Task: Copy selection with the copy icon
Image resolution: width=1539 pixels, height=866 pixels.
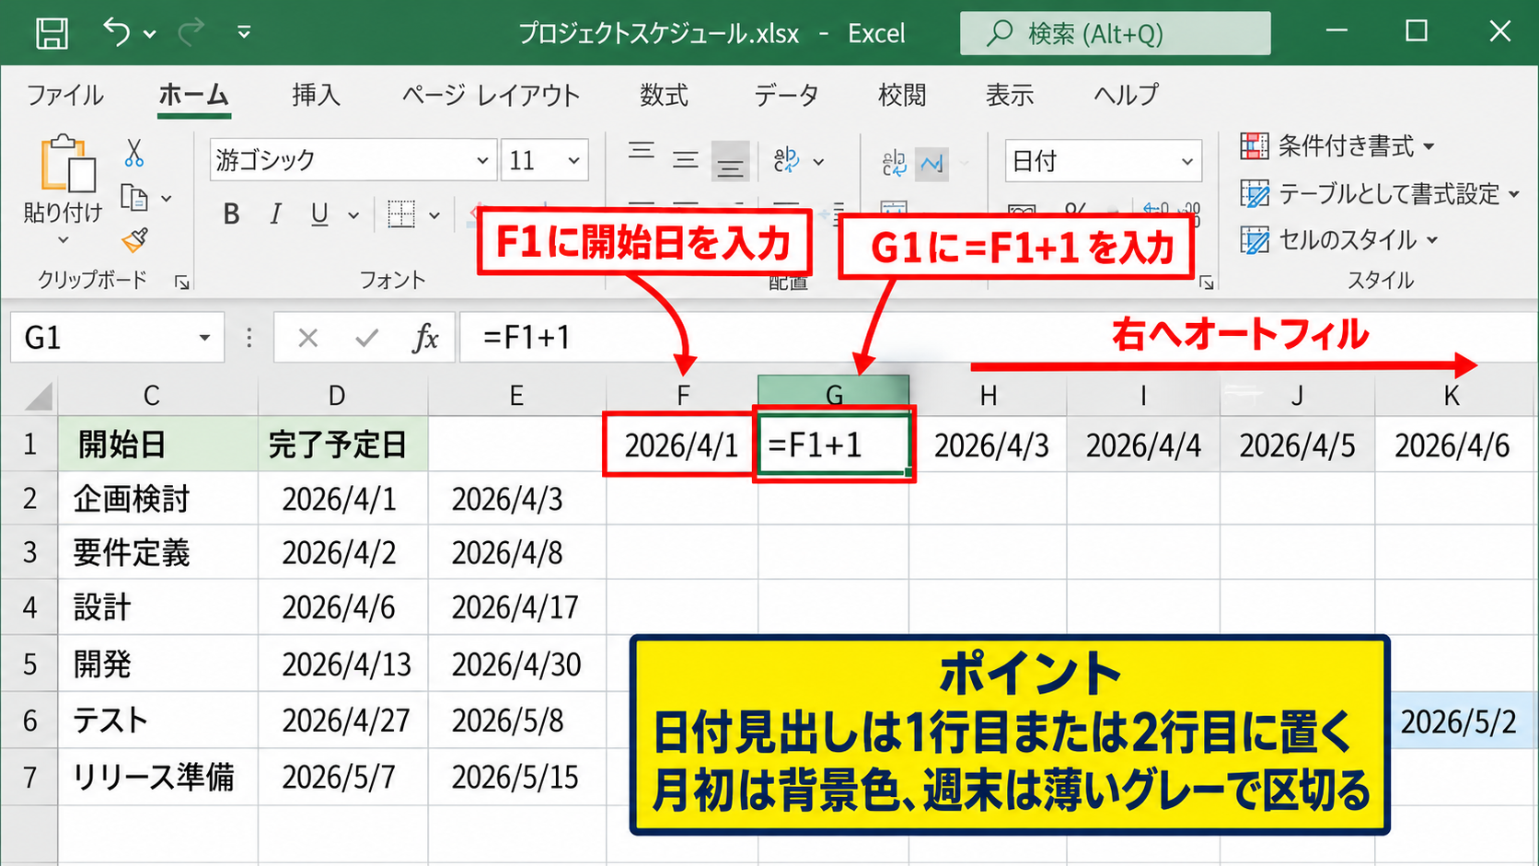Action: pos(134,198)
